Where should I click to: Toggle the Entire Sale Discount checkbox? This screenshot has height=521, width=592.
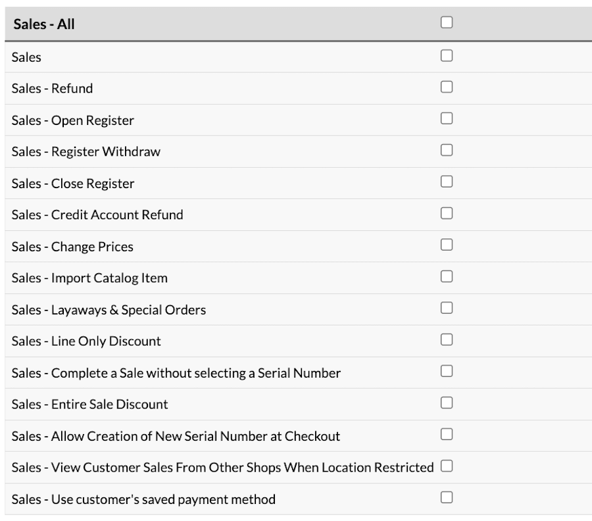[447, 403]
